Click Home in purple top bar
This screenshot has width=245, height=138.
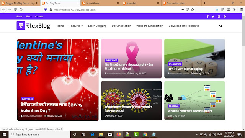(19, 16)
